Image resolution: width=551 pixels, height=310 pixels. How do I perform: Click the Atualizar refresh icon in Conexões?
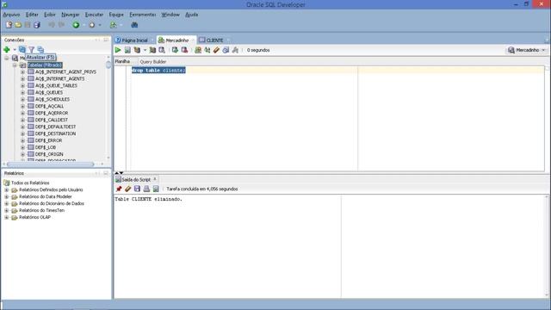tap(22, 50)
